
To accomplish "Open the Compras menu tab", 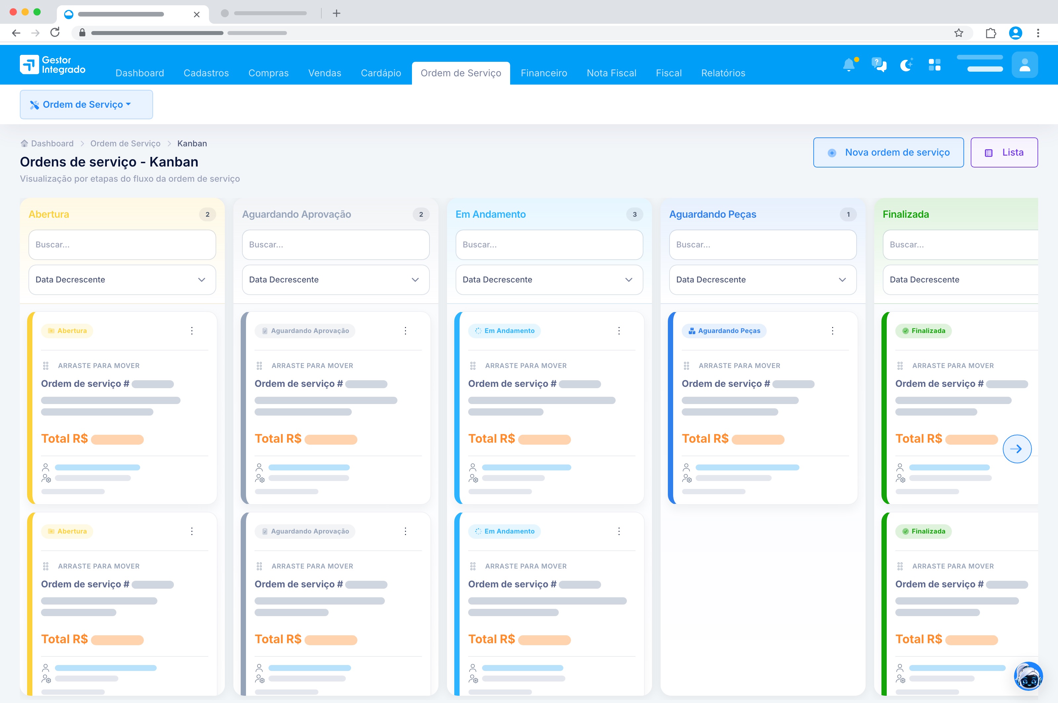I will pos(269,73).
